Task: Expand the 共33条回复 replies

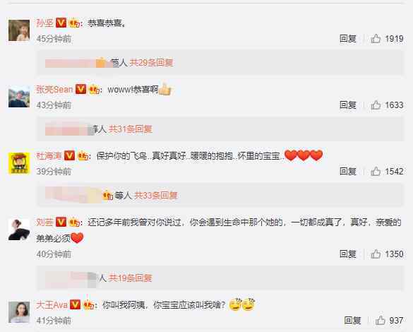Action: [x=155, y=196]
